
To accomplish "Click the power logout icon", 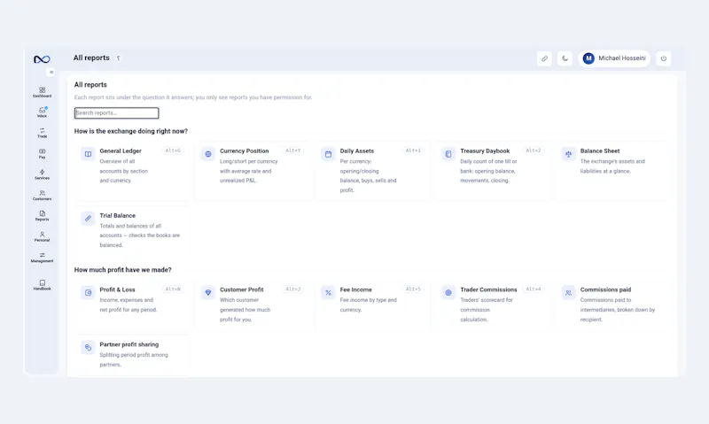I will click(x=663, y=58).
